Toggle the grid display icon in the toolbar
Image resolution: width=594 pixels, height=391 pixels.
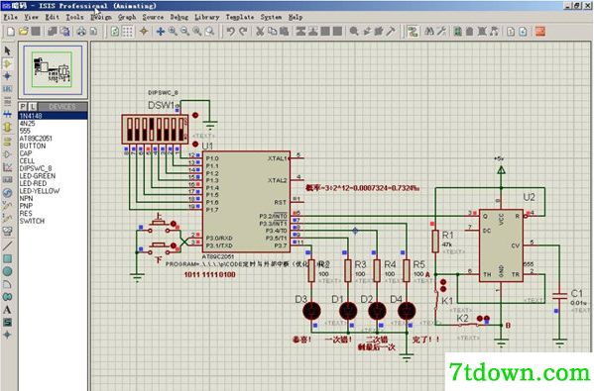[127, 32]
